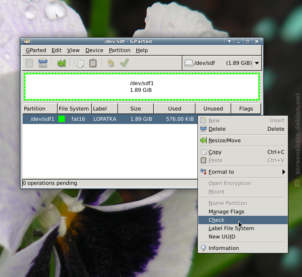Open the device selector dropdown arrow
This screenshot has height=277, width=302.
(x=257, y=63)
